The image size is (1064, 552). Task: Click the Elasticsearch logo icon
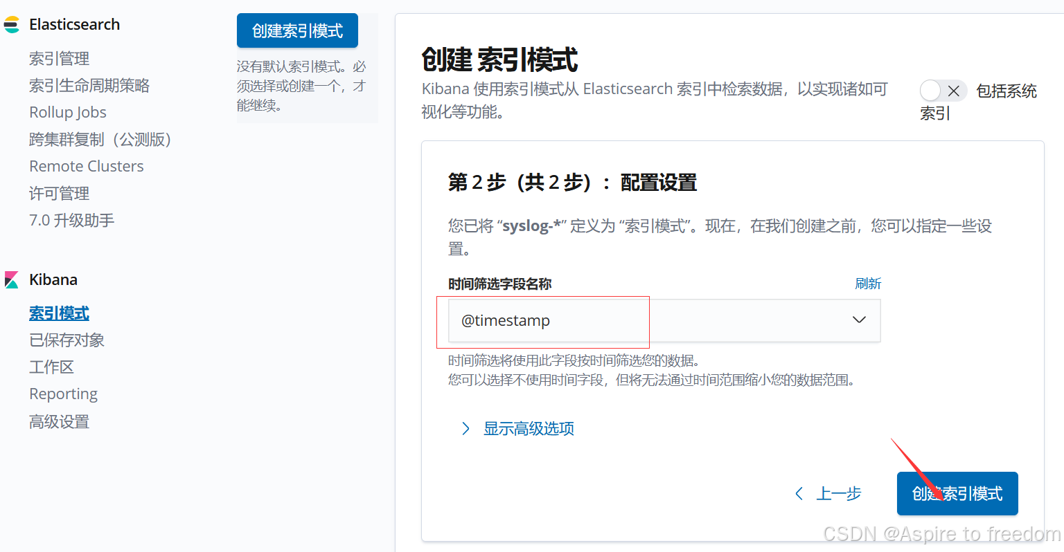12,25
